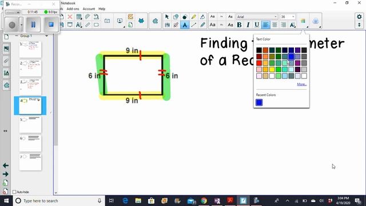Set text alignment to center
Screen dimensions: 366x206
coord(274,25)
